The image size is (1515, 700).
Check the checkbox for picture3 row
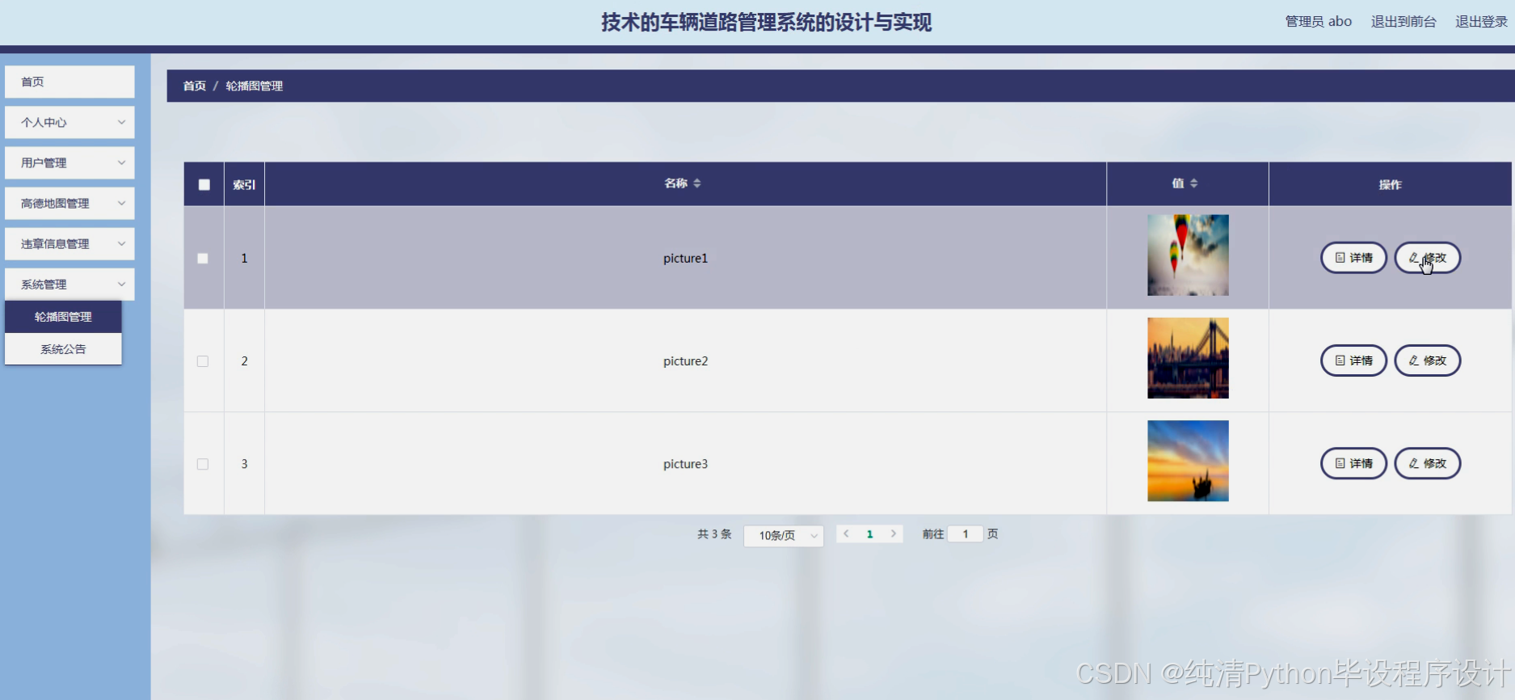[203, 464]
